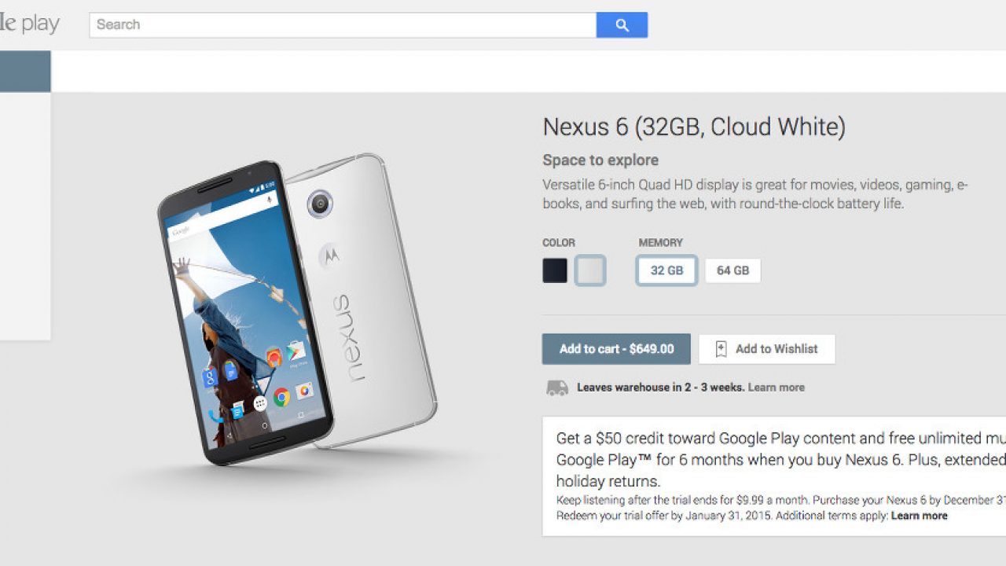This screenshot has height=566, width=1006.
Task: Select the 64 GB memory option
Action: [x=732, y=270]
